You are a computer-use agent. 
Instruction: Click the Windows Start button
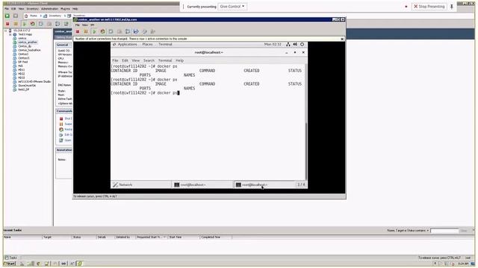point(9,264)
